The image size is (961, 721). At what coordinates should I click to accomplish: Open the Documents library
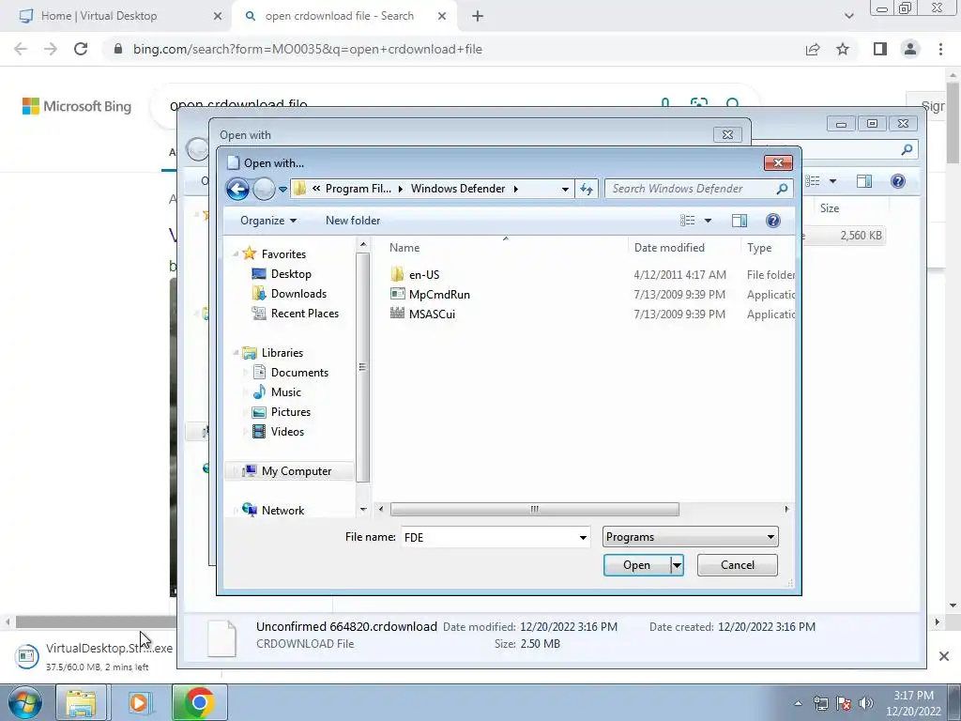click(299, 372)
